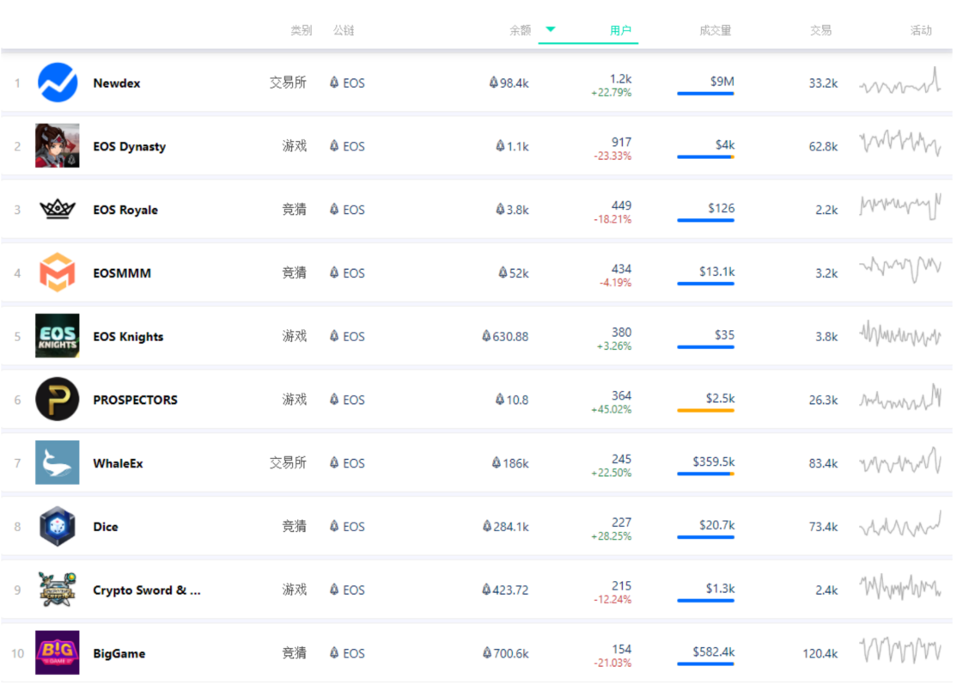Screen dimensions: 957x685
Task: Click the EOS balance icon beside 98.4k
Action: click(x=493, y=83)
